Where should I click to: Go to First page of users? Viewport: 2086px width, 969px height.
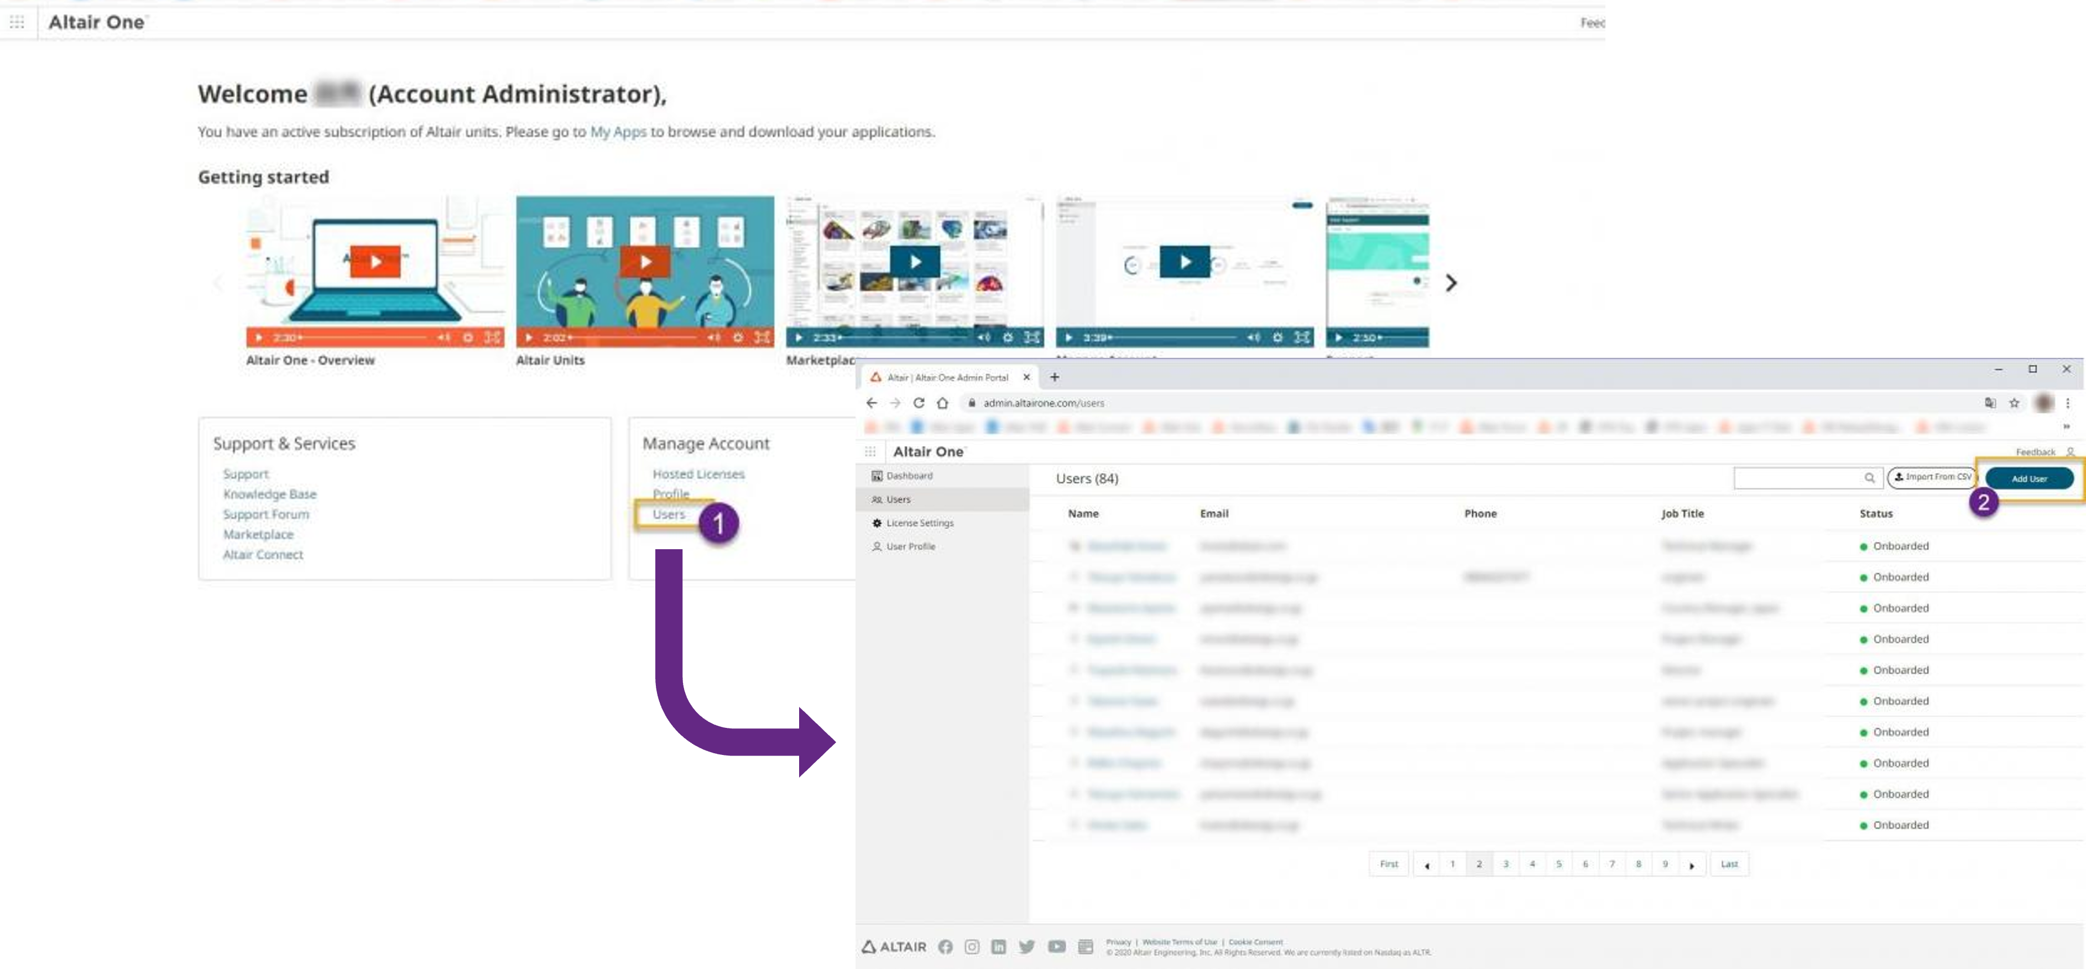coord(1389,864)
